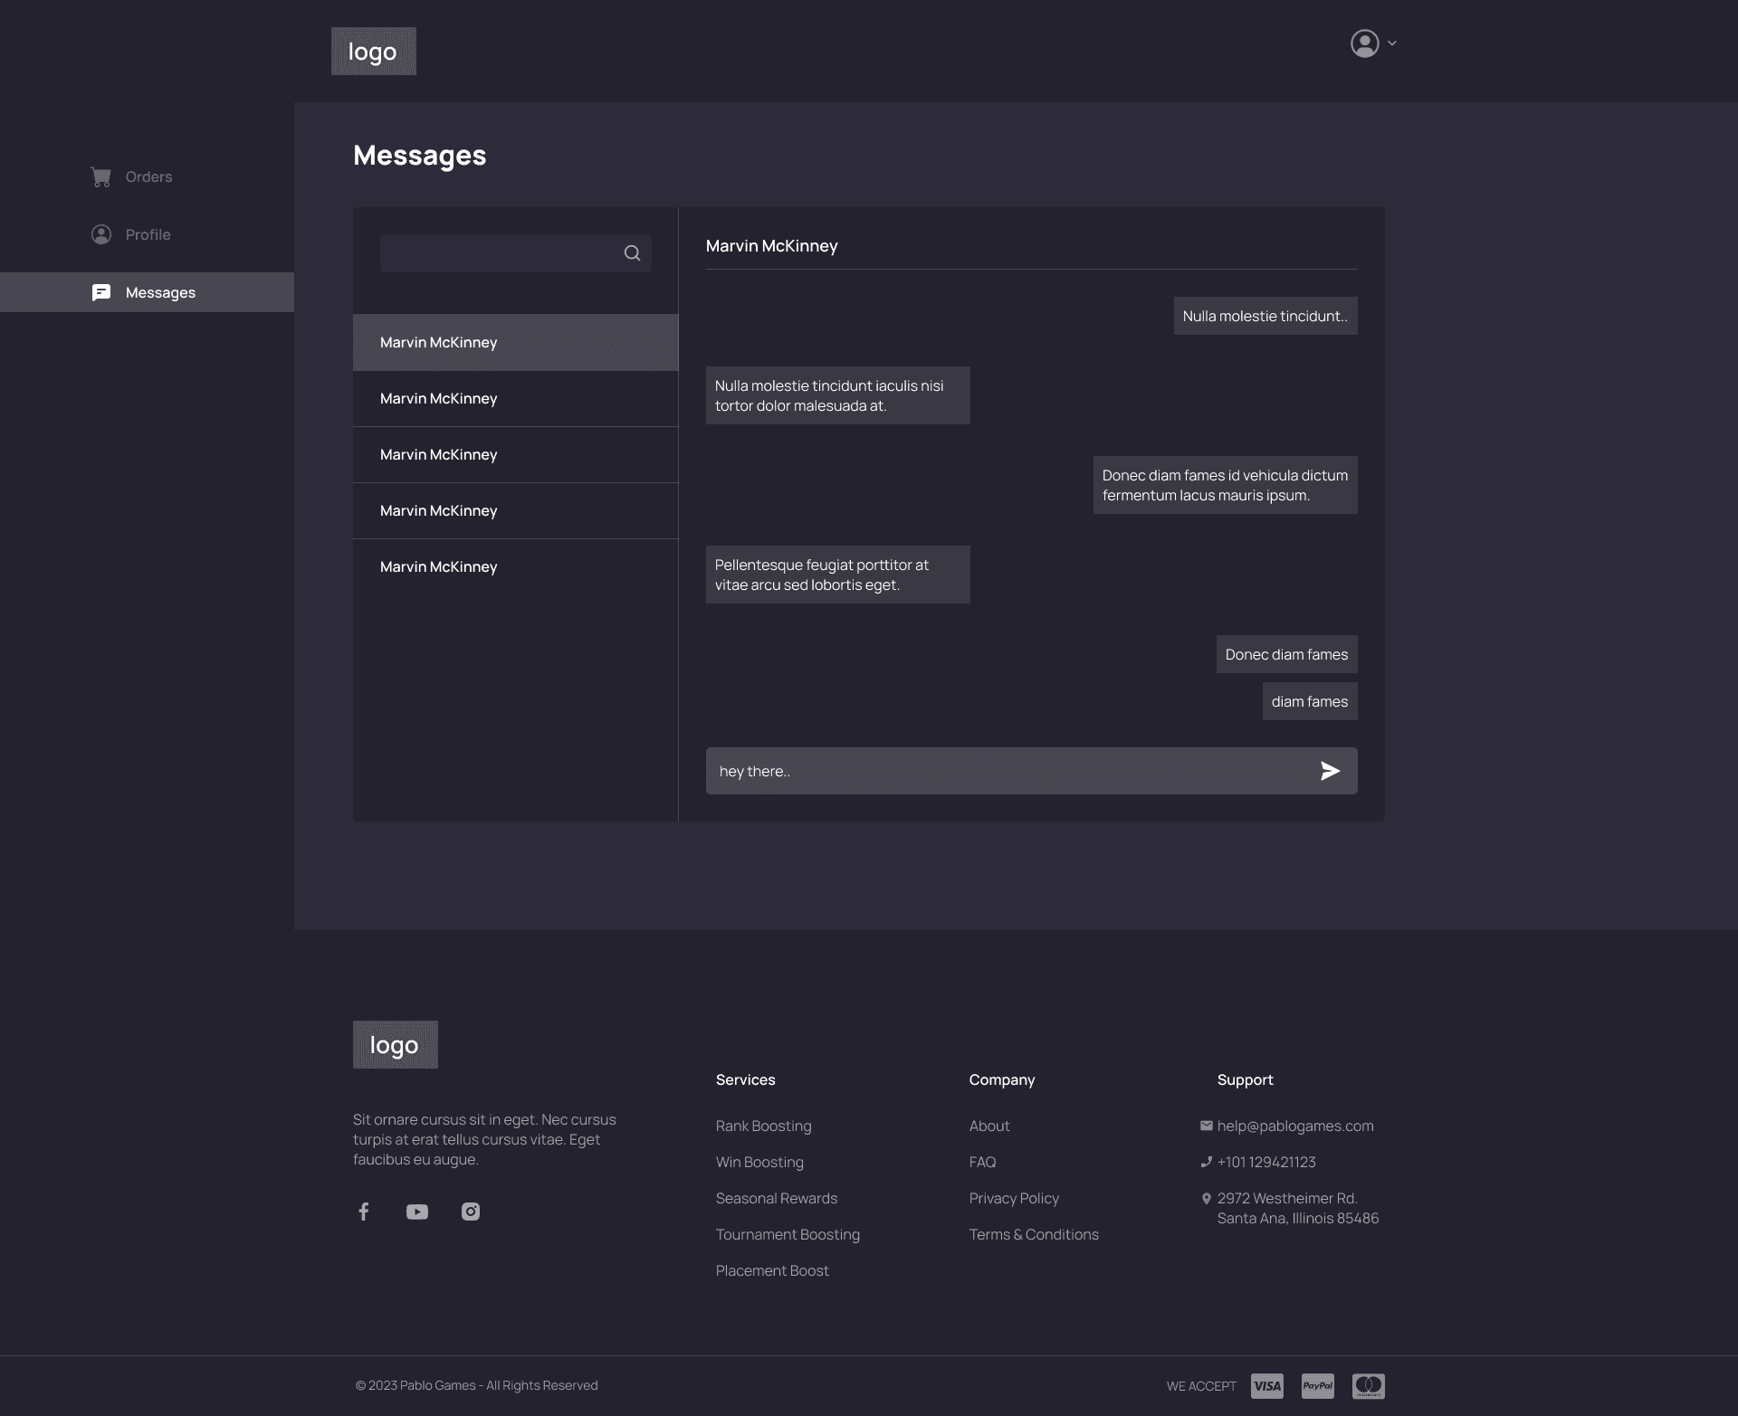
Task: Click the PayPal payment icon
Action: click(1317, 1385)
